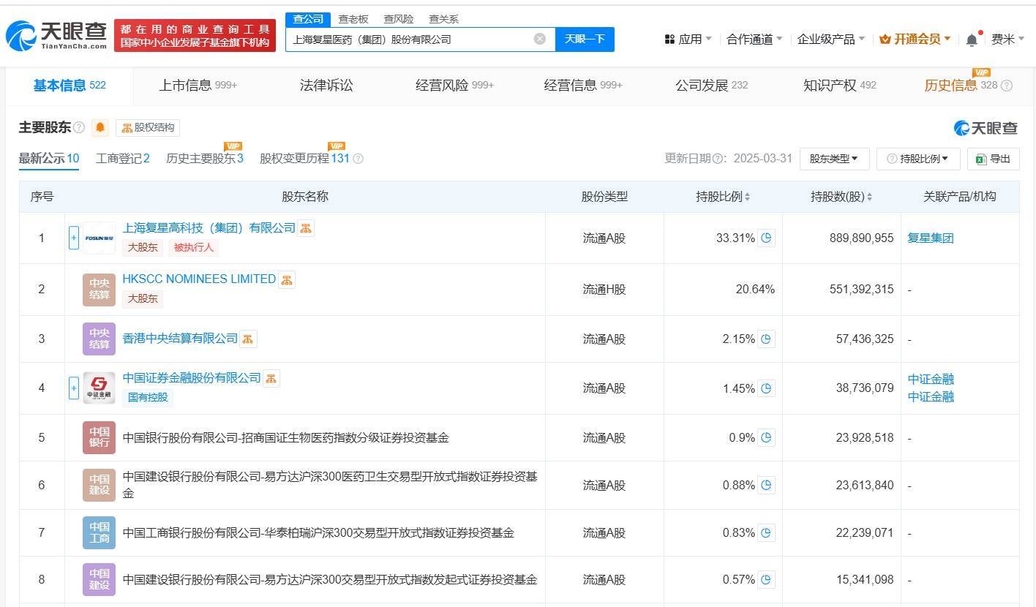Image resolution: width=1036 pixels, height=607 pixels.
Task: Expand row 1 上海复星高科技 plus toggle
Action: (73, 238)
